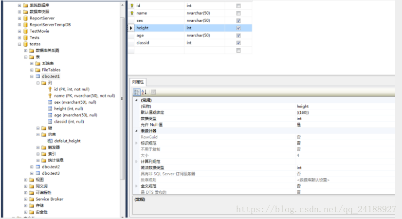Click the (名称) value height in properties

click(x=345, y=106)
